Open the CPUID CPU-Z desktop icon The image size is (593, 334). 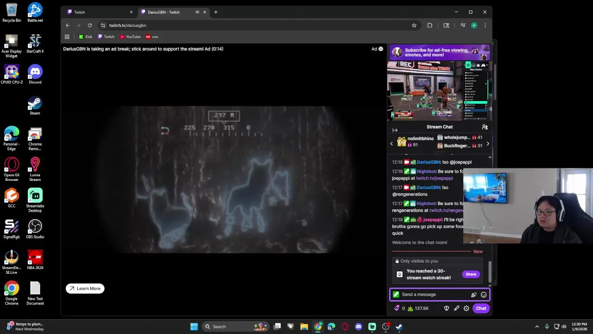click(12, 74)
